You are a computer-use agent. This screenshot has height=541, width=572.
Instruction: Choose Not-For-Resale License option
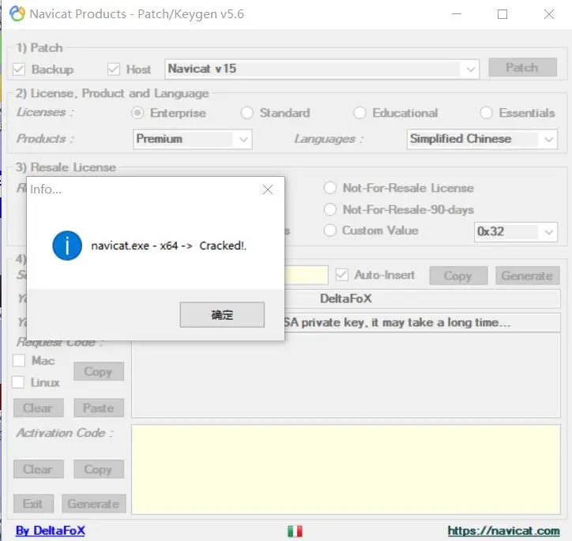point(330,188)
